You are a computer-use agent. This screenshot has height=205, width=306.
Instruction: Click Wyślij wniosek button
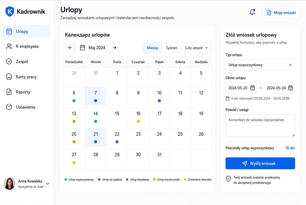[x=260, y=163]
